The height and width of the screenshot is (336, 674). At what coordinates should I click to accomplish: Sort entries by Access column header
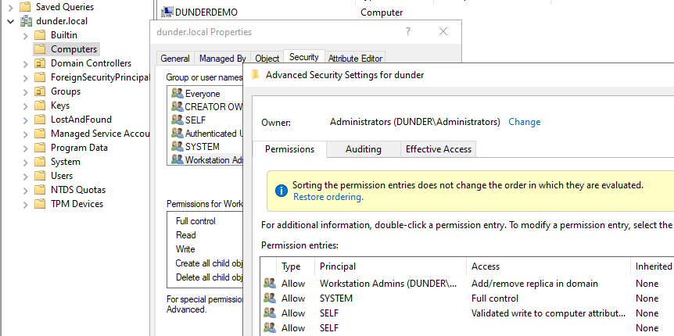click(x=548, y=266)
